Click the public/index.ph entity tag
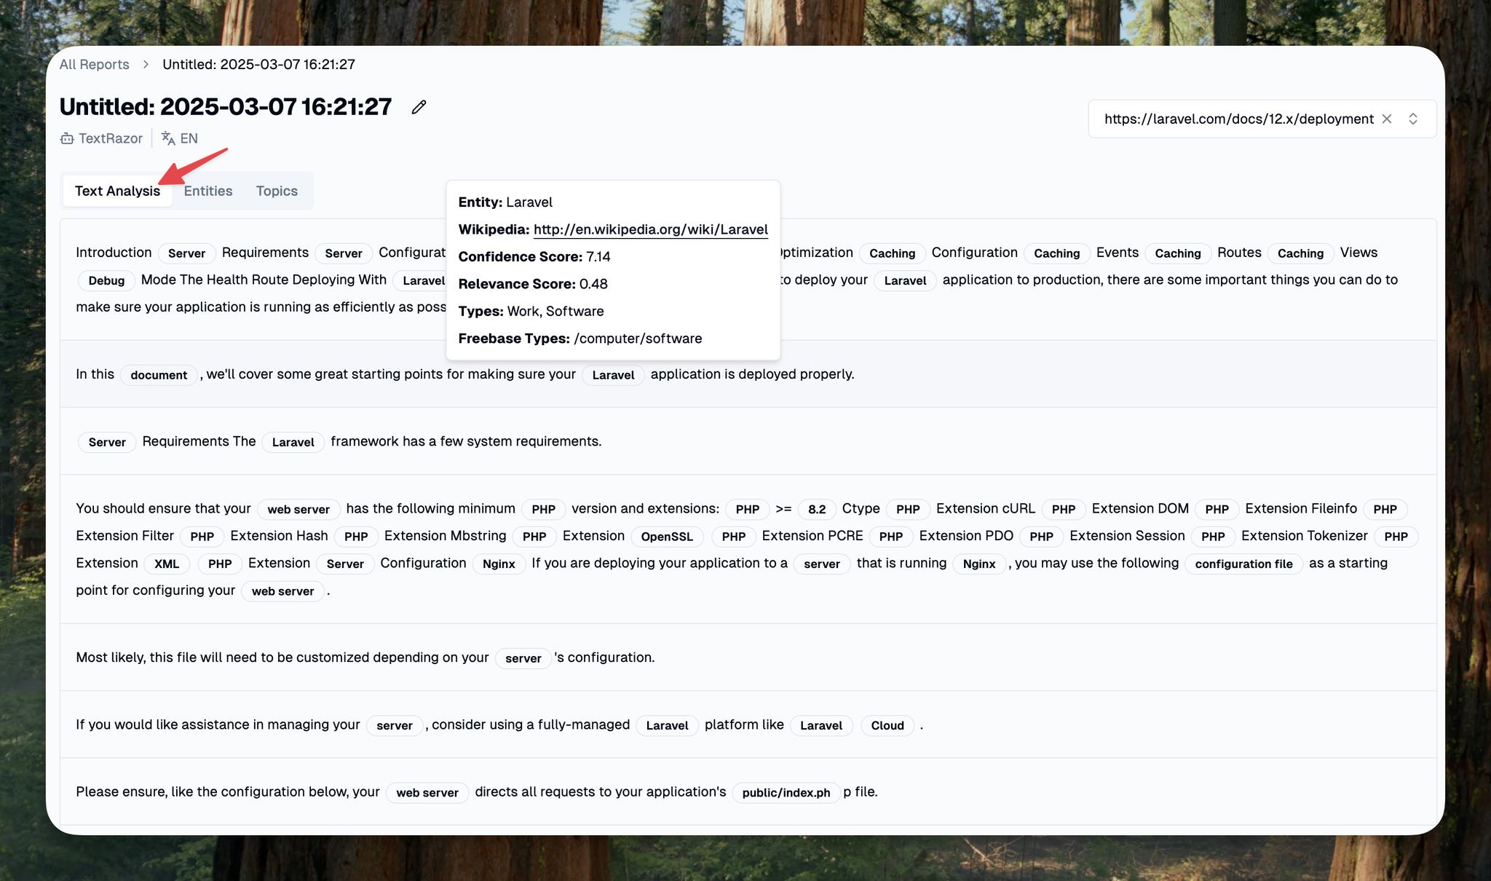 786,792
